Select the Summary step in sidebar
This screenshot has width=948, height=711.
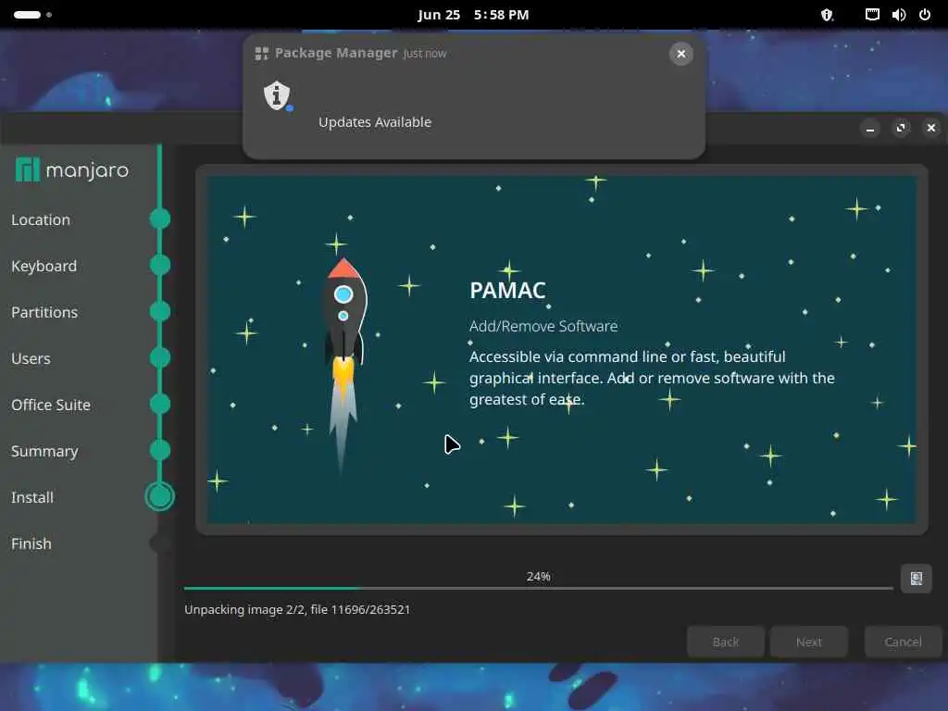[x=44, y=452]
